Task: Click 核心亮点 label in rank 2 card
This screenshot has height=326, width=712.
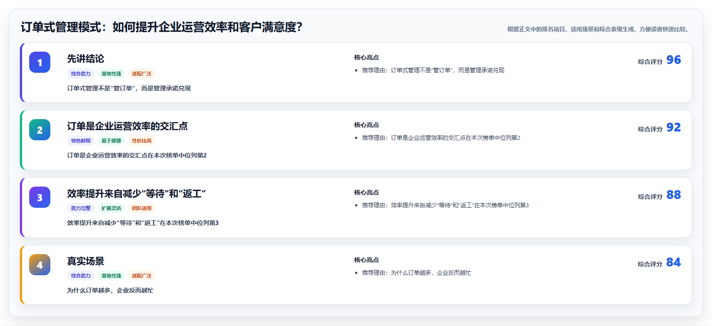Action: coord(367,125)
